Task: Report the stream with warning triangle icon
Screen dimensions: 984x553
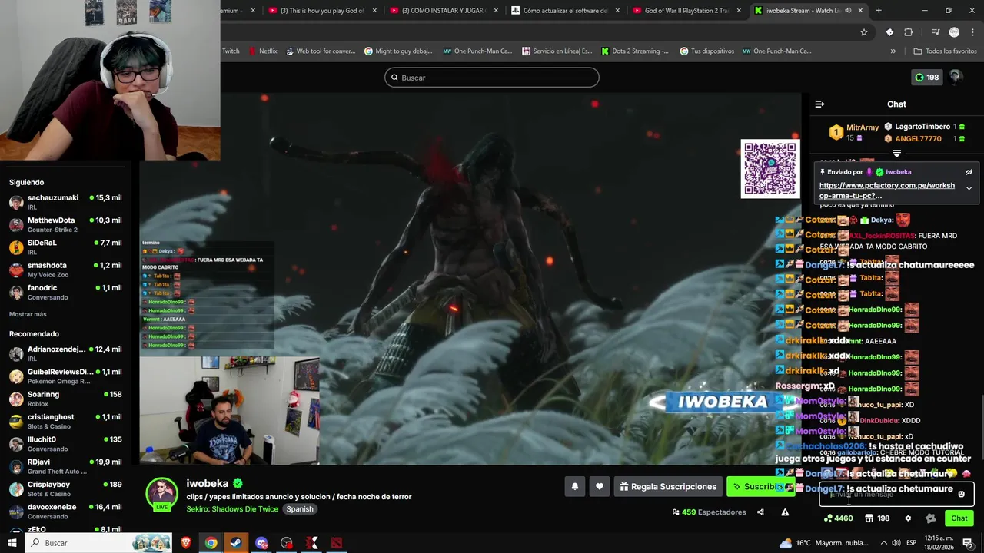Action: point(785,512)
